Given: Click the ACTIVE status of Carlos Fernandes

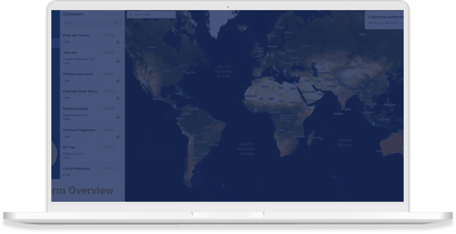Looking at the screenshot, I should coord(109,169).
